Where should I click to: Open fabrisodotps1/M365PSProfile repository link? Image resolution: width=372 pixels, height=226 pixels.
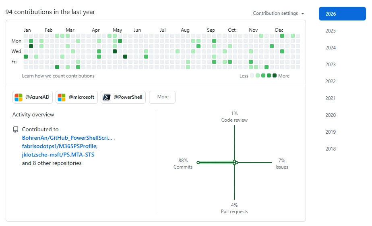pos(59,146)
